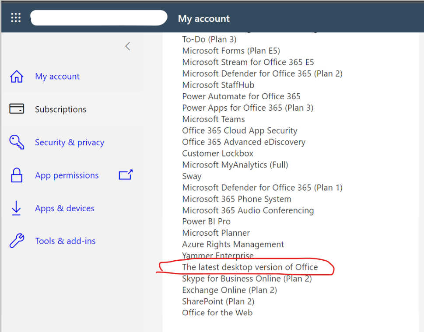Select Microsoft MyAnalytics (Full) entry
Viewport: 424px width, 332px height.
235,165
